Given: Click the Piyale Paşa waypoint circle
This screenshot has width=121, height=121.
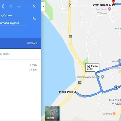Looking at the screenshot, I should pos(75,92).
